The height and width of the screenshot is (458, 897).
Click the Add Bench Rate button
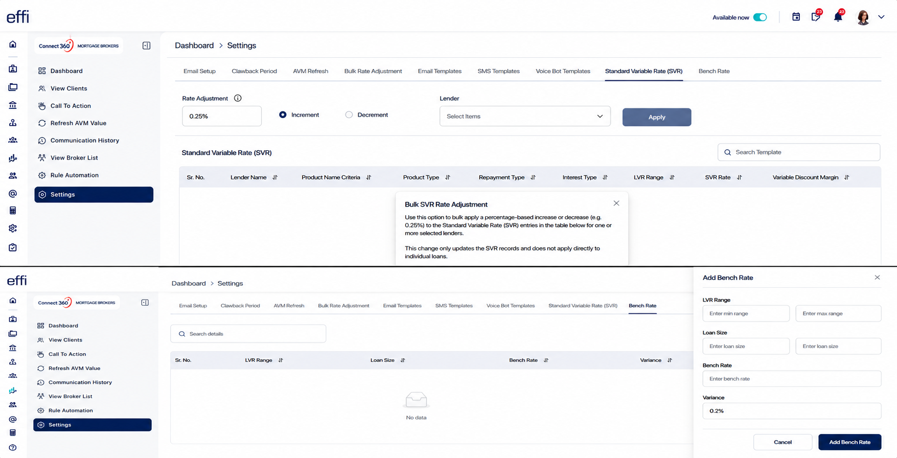click(849, 442)
